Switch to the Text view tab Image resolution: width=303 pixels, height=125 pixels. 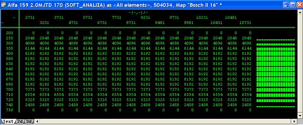8,121
